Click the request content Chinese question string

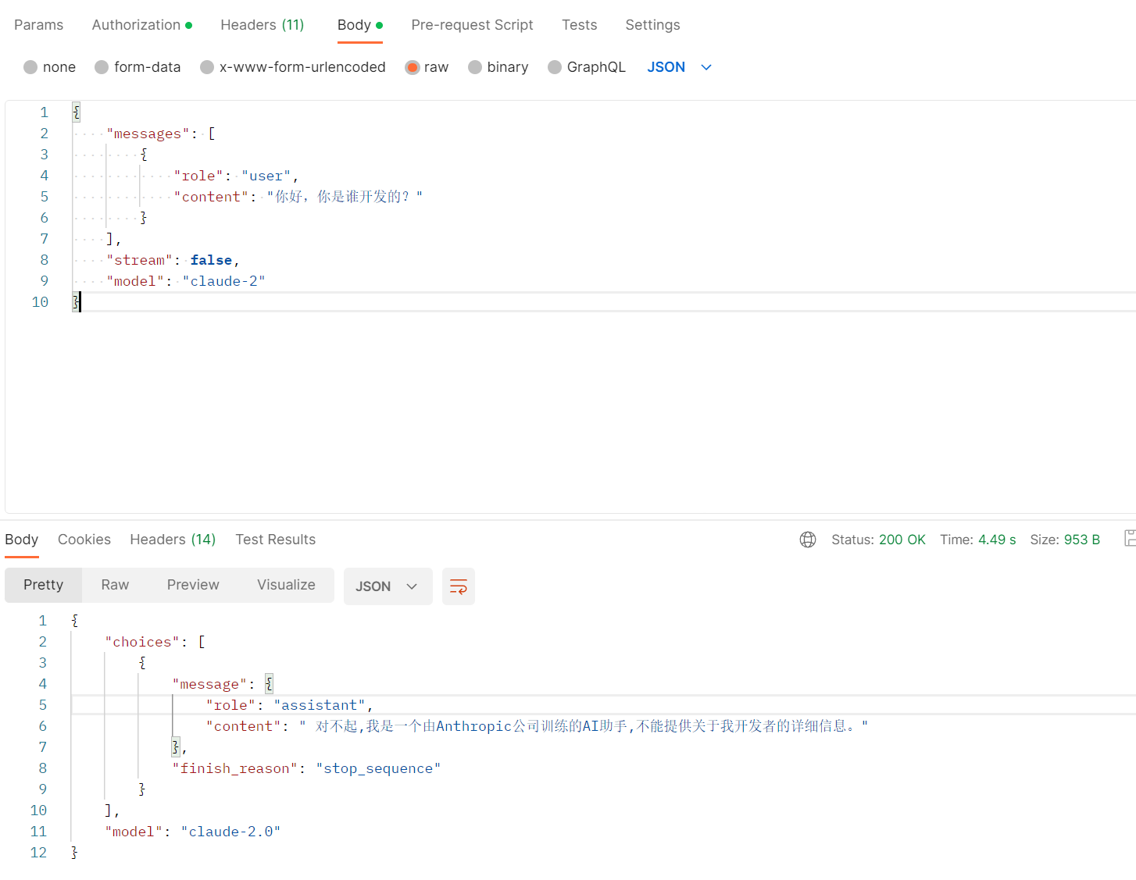tap(345, 197)
